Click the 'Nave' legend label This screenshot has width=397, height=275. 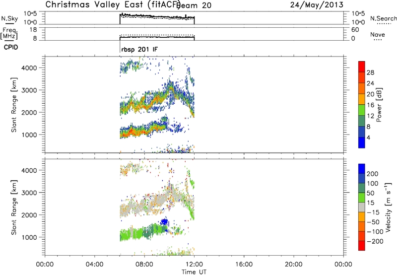click(x=378, y=34)
